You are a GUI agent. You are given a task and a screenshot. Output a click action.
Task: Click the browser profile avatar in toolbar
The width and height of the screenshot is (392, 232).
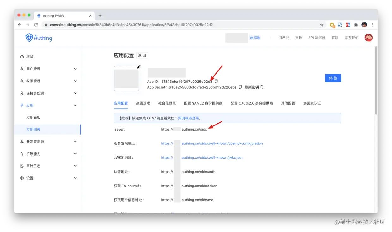tap(364, 25)
